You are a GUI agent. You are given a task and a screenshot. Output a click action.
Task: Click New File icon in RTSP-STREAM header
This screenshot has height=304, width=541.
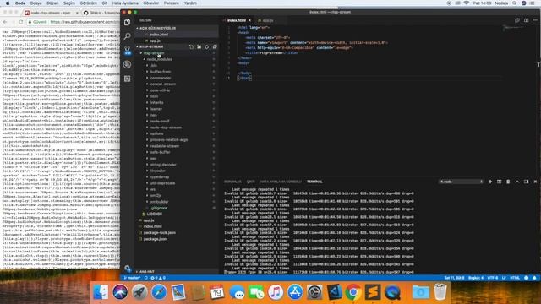192,47
